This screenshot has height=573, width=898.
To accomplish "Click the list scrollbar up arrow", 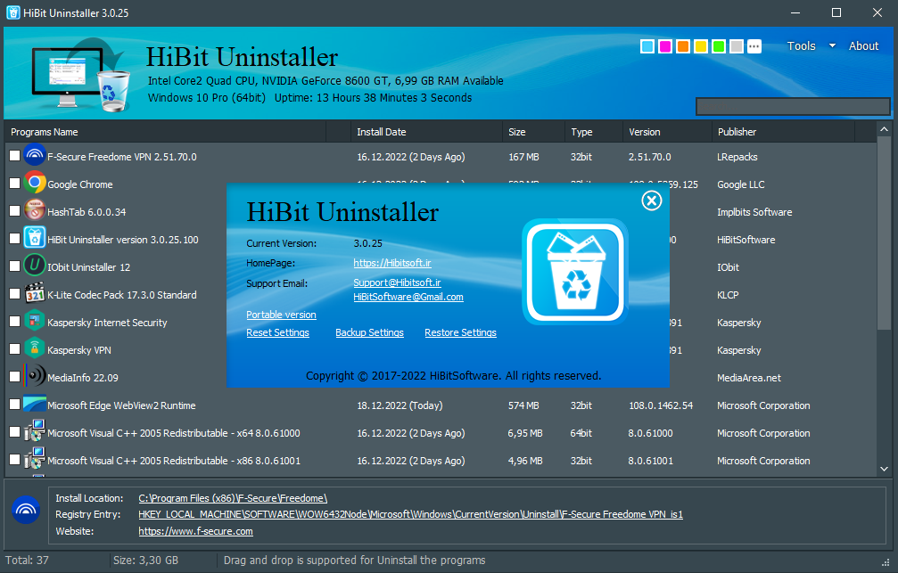I will pos(885,129).
